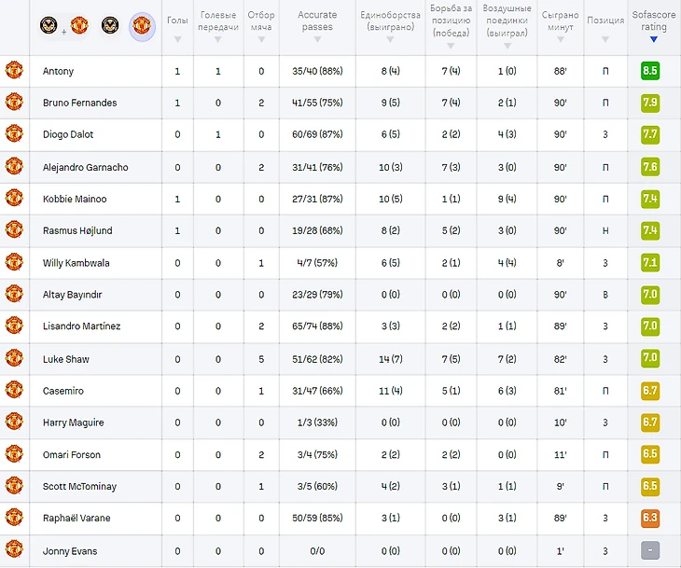
Task: Click the club crest beside Alejandro Garnacho
Action: tap(14, 167)
